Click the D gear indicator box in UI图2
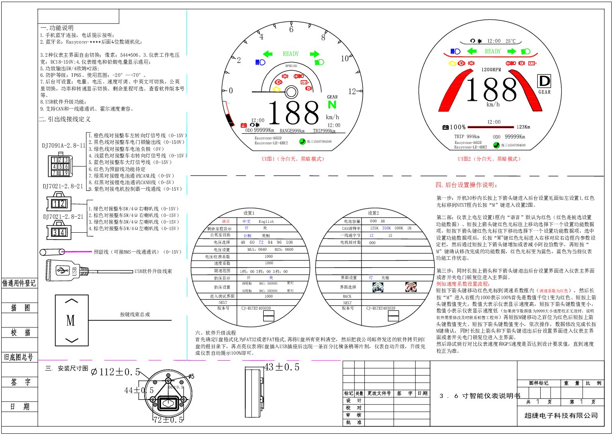The height and width of the screenshot is (435, 615). (544, 81)
